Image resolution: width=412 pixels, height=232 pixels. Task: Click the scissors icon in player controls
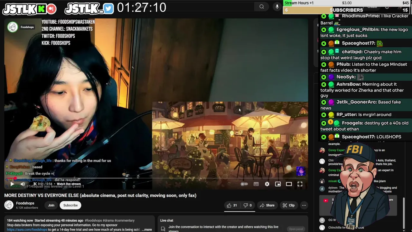(x=35, y=184)
